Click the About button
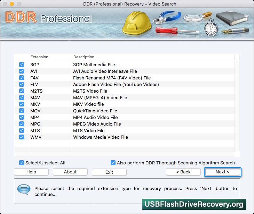 (x=70, y=172)
